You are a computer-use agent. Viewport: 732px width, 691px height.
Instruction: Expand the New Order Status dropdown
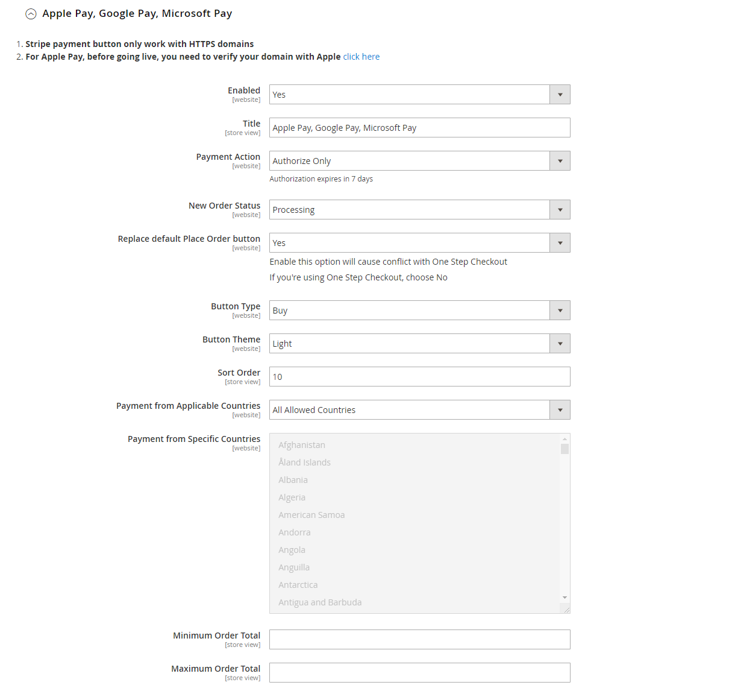419,210
